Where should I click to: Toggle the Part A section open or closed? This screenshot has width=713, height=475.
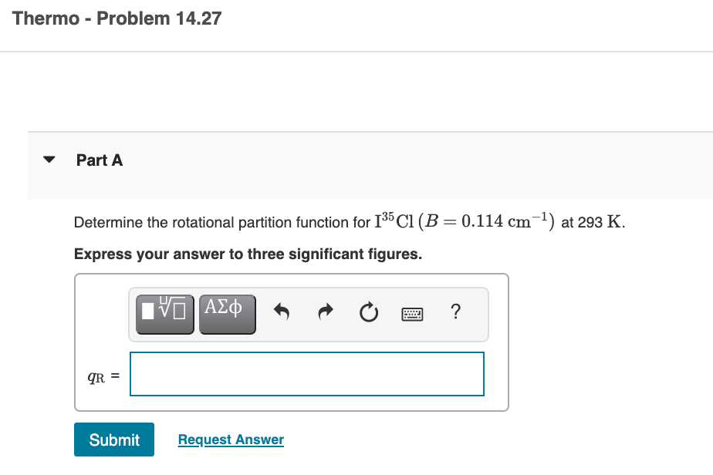click(48, 160)
